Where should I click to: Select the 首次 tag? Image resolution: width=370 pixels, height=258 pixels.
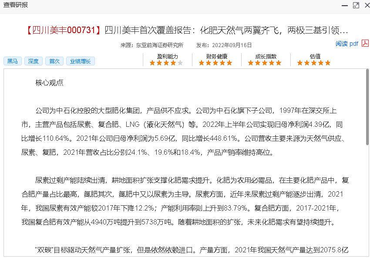(54, 61)
